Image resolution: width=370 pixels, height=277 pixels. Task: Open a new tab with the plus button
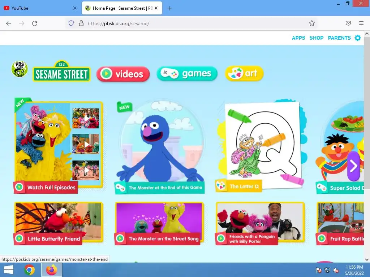click(170, 8)
